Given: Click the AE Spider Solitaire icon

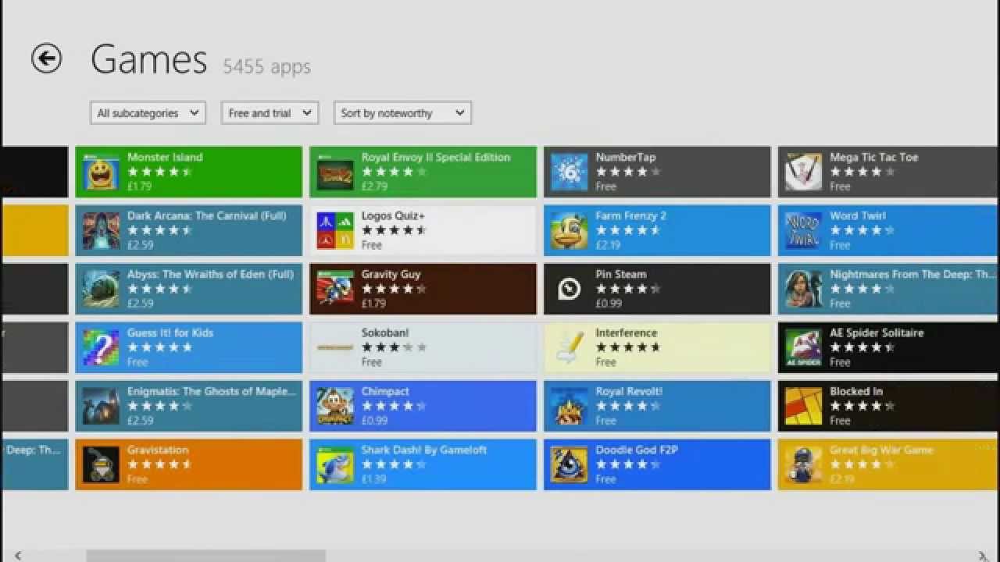Looking at the screenshot, I should 804,347.
